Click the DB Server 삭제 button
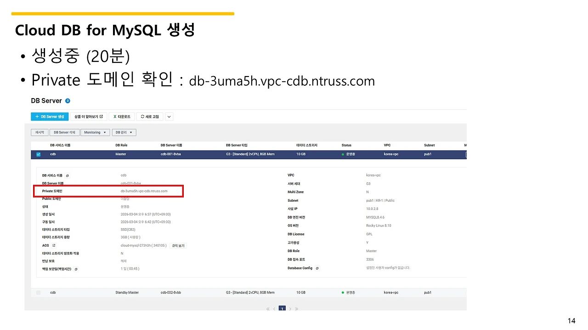Image resolution: width=588 pixels, height=330 pixels. [x=64, y=132]
